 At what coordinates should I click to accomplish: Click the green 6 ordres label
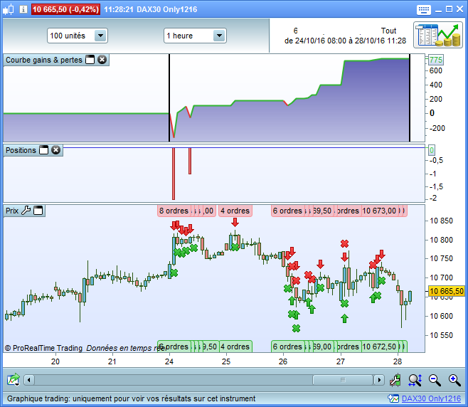coord(288,347)
